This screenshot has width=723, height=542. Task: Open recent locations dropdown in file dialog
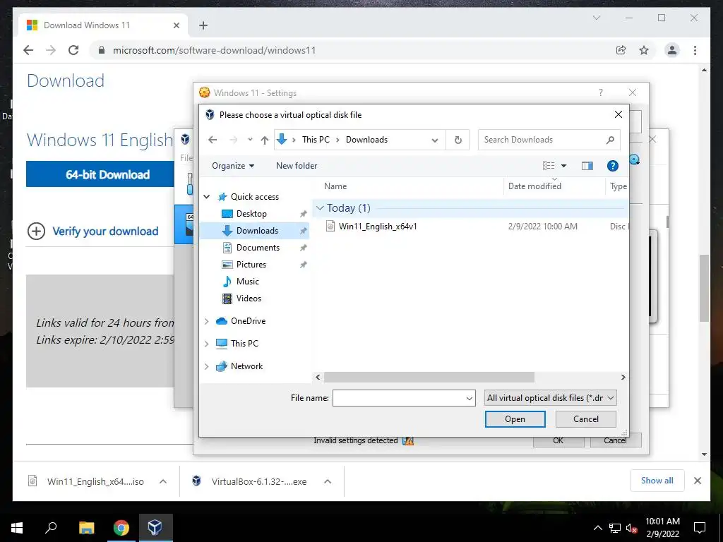[x=250, y=140]
